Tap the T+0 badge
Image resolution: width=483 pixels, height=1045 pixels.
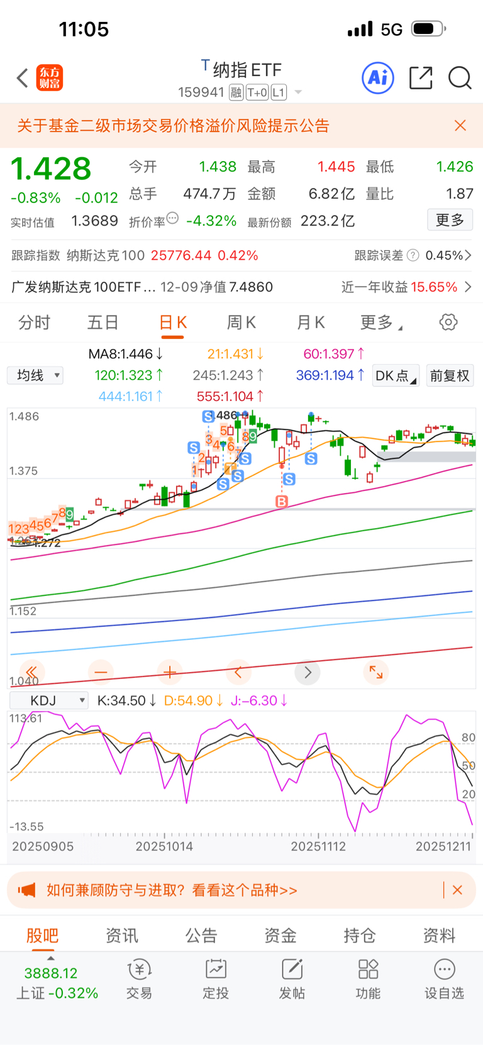257,93
